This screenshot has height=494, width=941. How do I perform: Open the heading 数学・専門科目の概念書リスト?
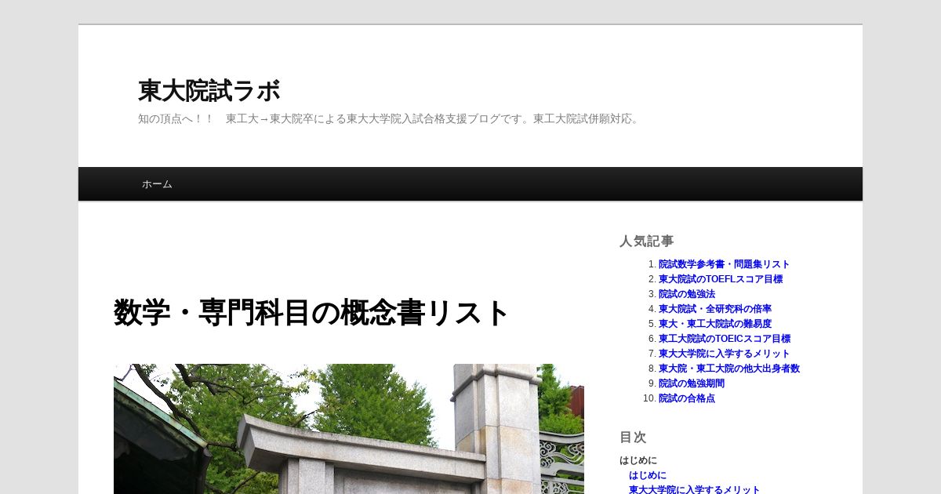coord(312,312)
